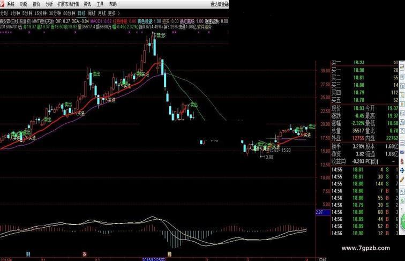Screen dimensions: 405x261
Task: Click the RSI indicator icon
Action: (402, 152)
